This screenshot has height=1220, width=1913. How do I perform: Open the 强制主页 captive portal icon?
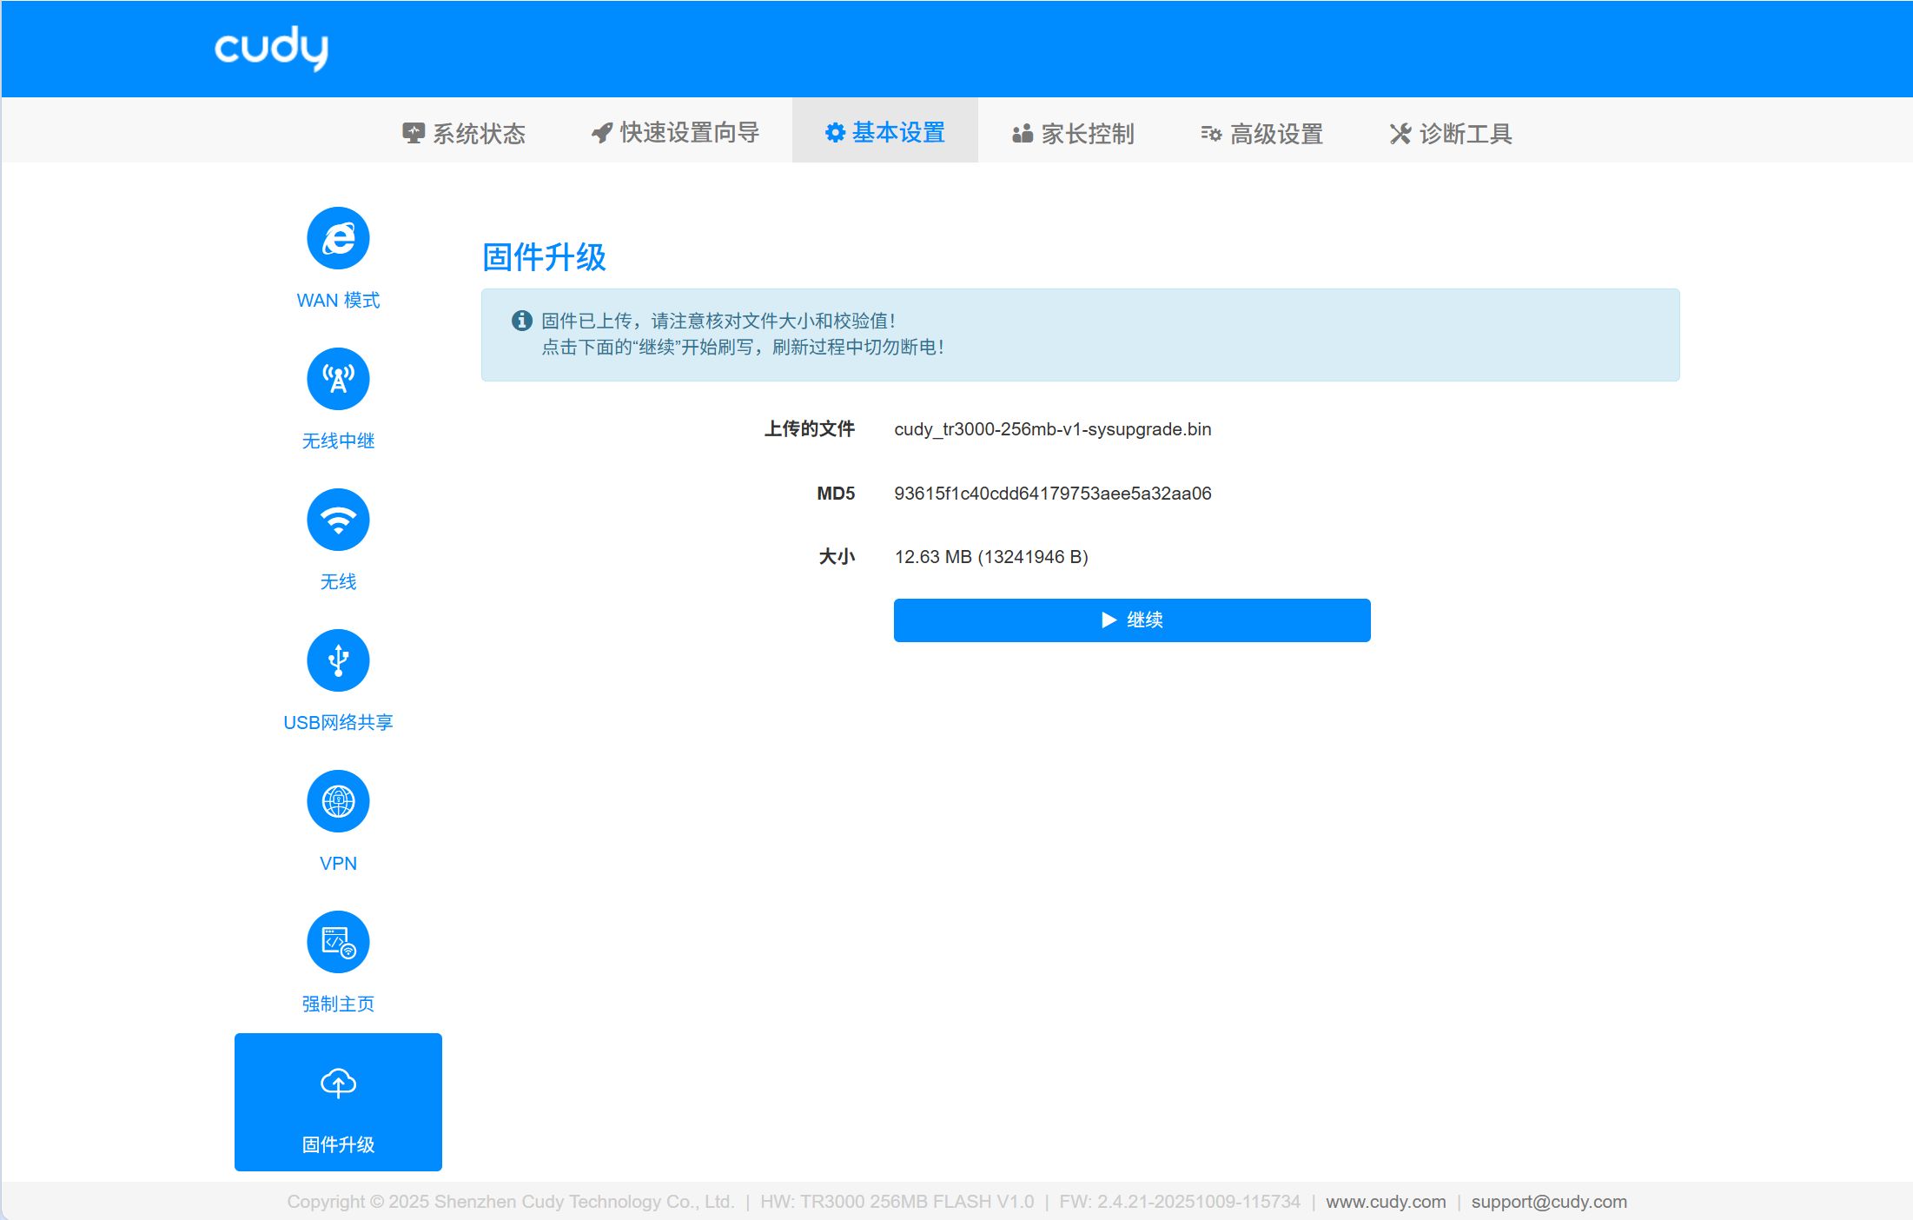[x=338, y=942]
